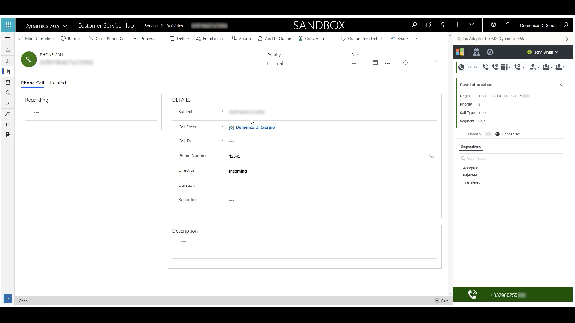Click the Normal priority value
Image resolution: width=575 pixels, height=323 pixels.
[x=275, y=63]
